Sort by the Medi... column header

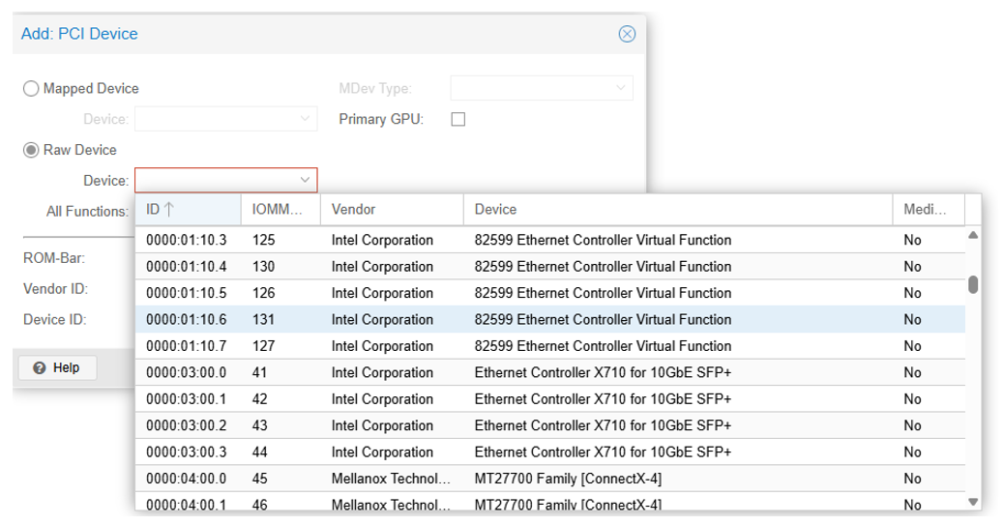click(929, 210)
